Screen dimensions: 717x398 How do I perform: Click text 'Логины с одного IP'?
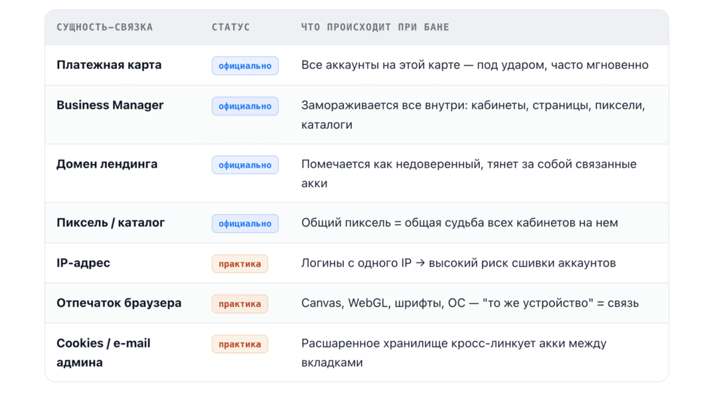click(x=357, y=263)
